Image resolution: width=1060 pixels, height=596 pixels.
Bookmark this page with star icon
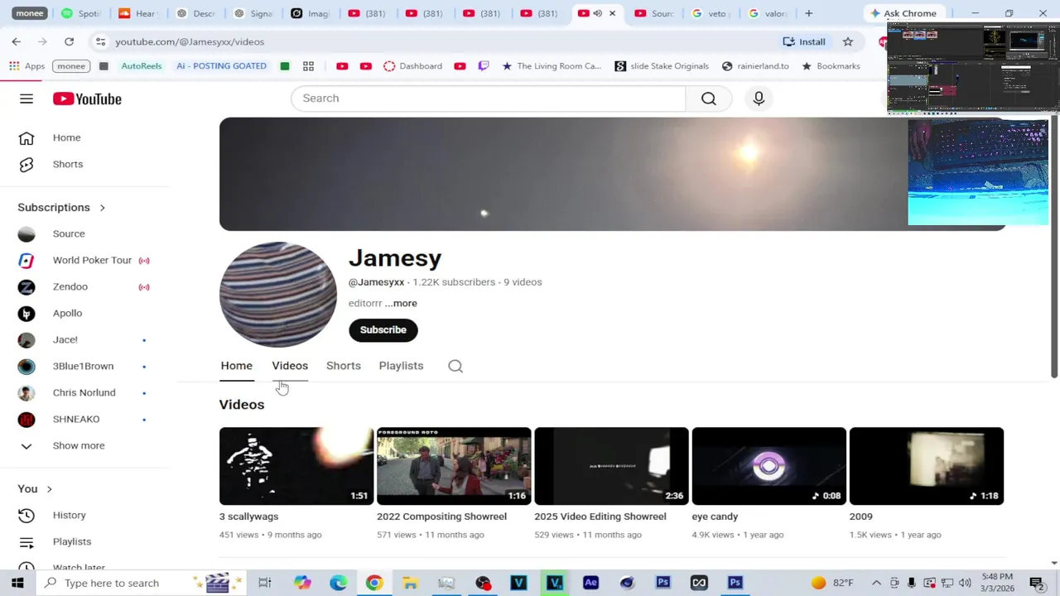coord(848,41)
